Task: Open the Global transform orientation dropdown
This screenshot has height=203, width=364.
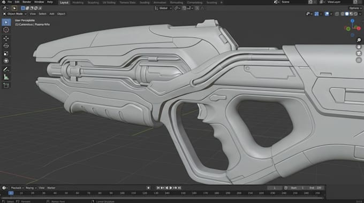Action: pyautogui.click(x=163, y=9)
